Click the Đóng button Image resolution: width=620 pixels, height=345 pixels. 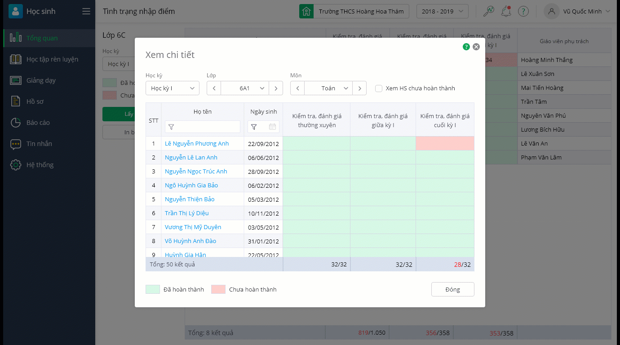point(452,289)
